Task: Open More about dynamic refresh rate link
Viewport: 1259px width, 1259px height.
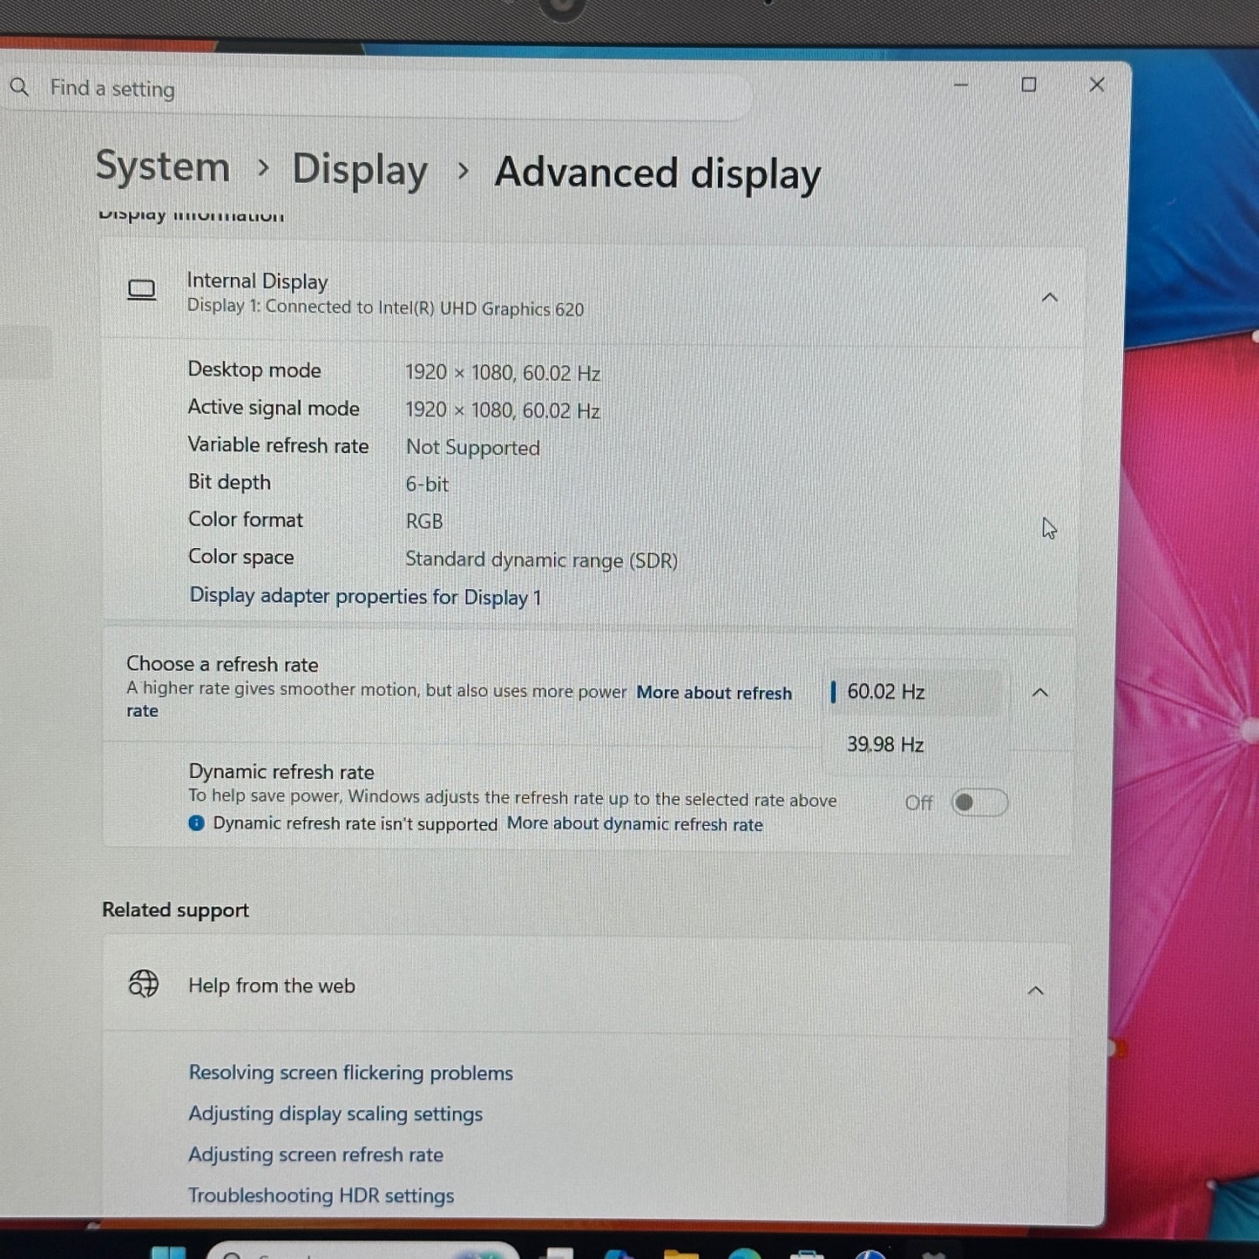Action: pos(635,824)
